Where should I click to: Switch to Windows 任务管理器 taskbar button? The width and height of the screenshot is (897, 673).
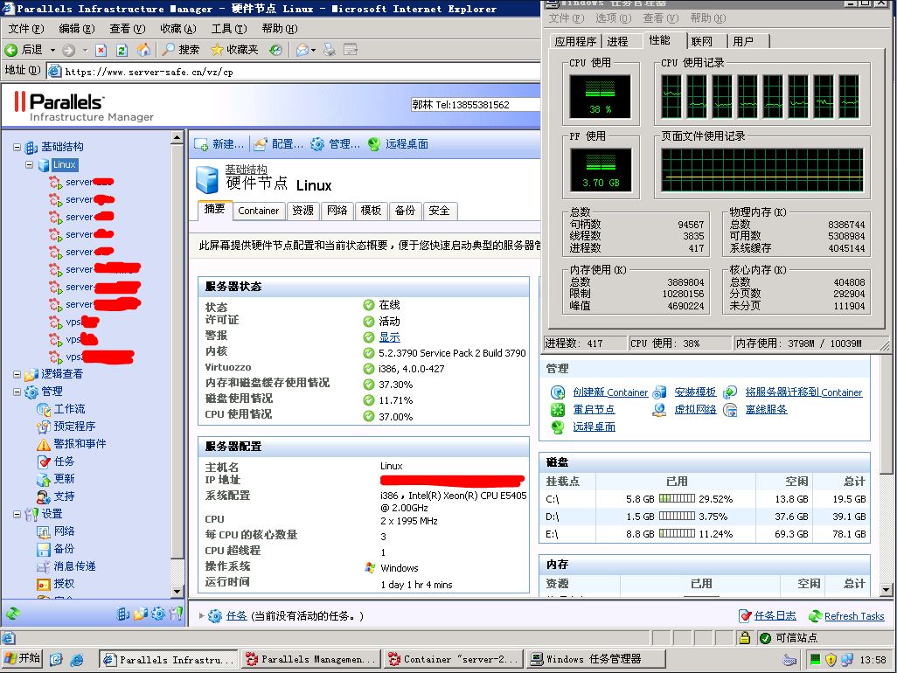pyautogui.click(x=596, y=659)
